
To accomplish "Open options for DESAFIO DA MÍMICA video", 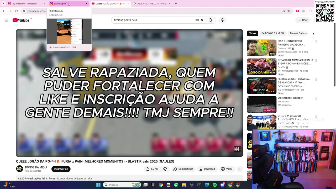I will pos(316,61).
